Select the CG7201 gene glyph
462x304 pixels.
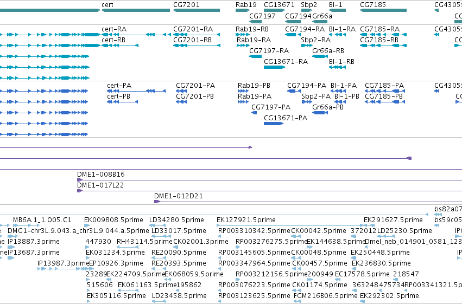197,10
